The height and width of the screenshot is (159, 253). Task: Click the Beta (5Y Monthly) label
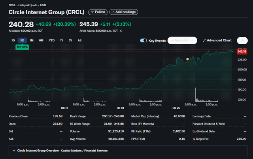(142, 124)
